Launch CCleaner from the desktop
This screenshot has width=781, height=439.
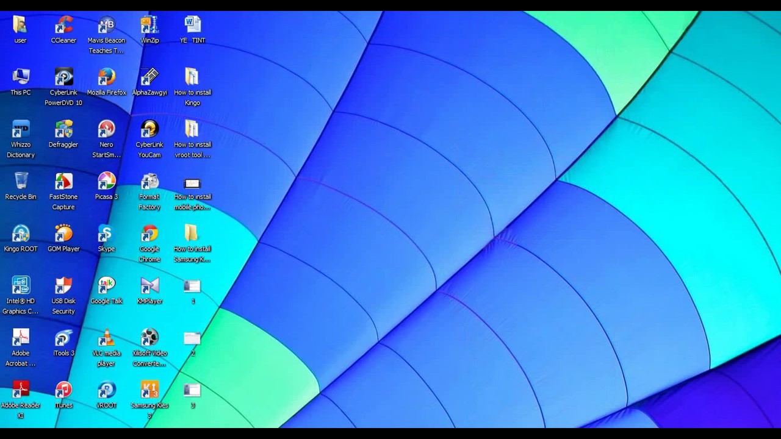pos(63,26)
